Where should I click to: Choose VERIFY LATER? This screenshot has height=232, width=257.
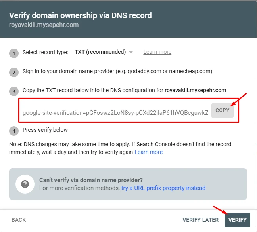pyautogui.click(x=200, y=220)
